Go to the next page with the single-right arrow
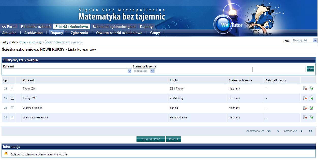Image resolution: width=318 pixels, height=160 pixels. point(302,131)
